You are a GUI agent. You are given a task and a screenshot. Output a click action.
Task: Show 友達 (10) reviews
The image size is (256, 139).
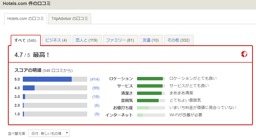click(x=151, y=40)
